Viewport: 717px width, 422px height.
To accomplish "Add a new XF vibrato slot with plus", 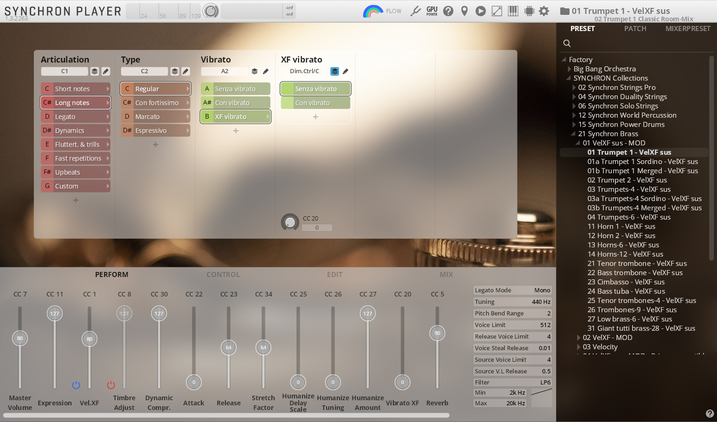I will click(x=315, y=117).
